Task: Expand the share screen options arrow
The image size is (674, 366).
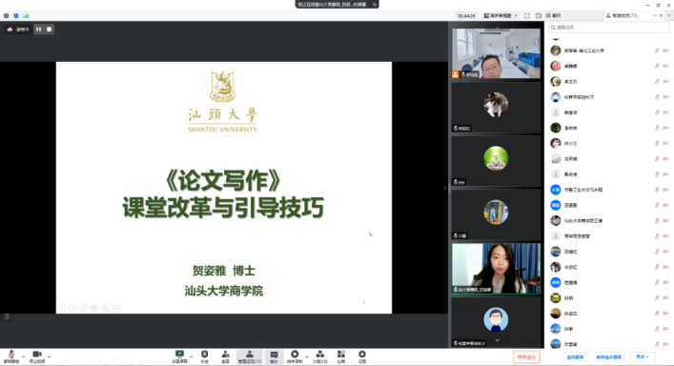Action: pyautogui.click(x=192, y=357)
